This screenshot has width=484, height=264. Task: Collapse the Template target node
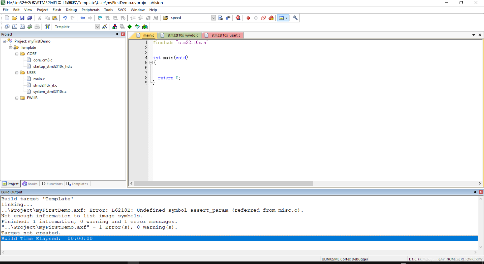tap(11, 48)
